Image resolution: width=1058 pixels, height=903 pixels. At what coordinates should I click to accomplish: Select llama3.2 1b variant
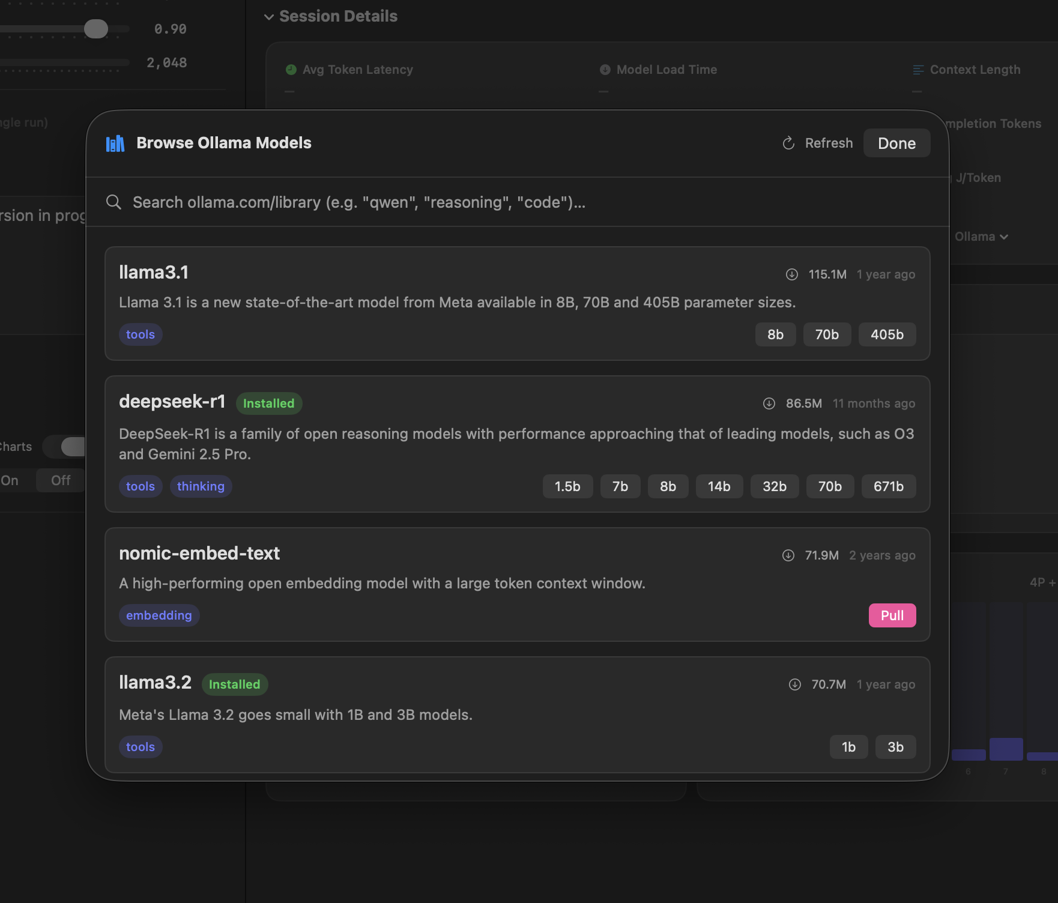(x=849, y=747)
